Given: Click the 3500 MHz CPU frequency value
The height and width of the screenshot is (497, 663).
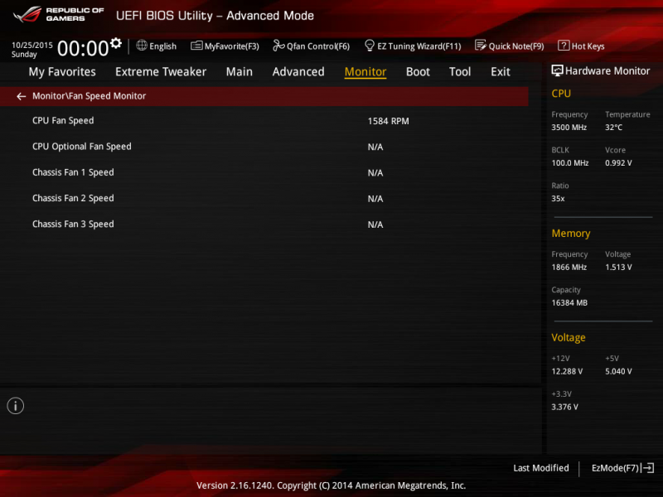Looking at the screenshot, I should click(x=569, y=128).
